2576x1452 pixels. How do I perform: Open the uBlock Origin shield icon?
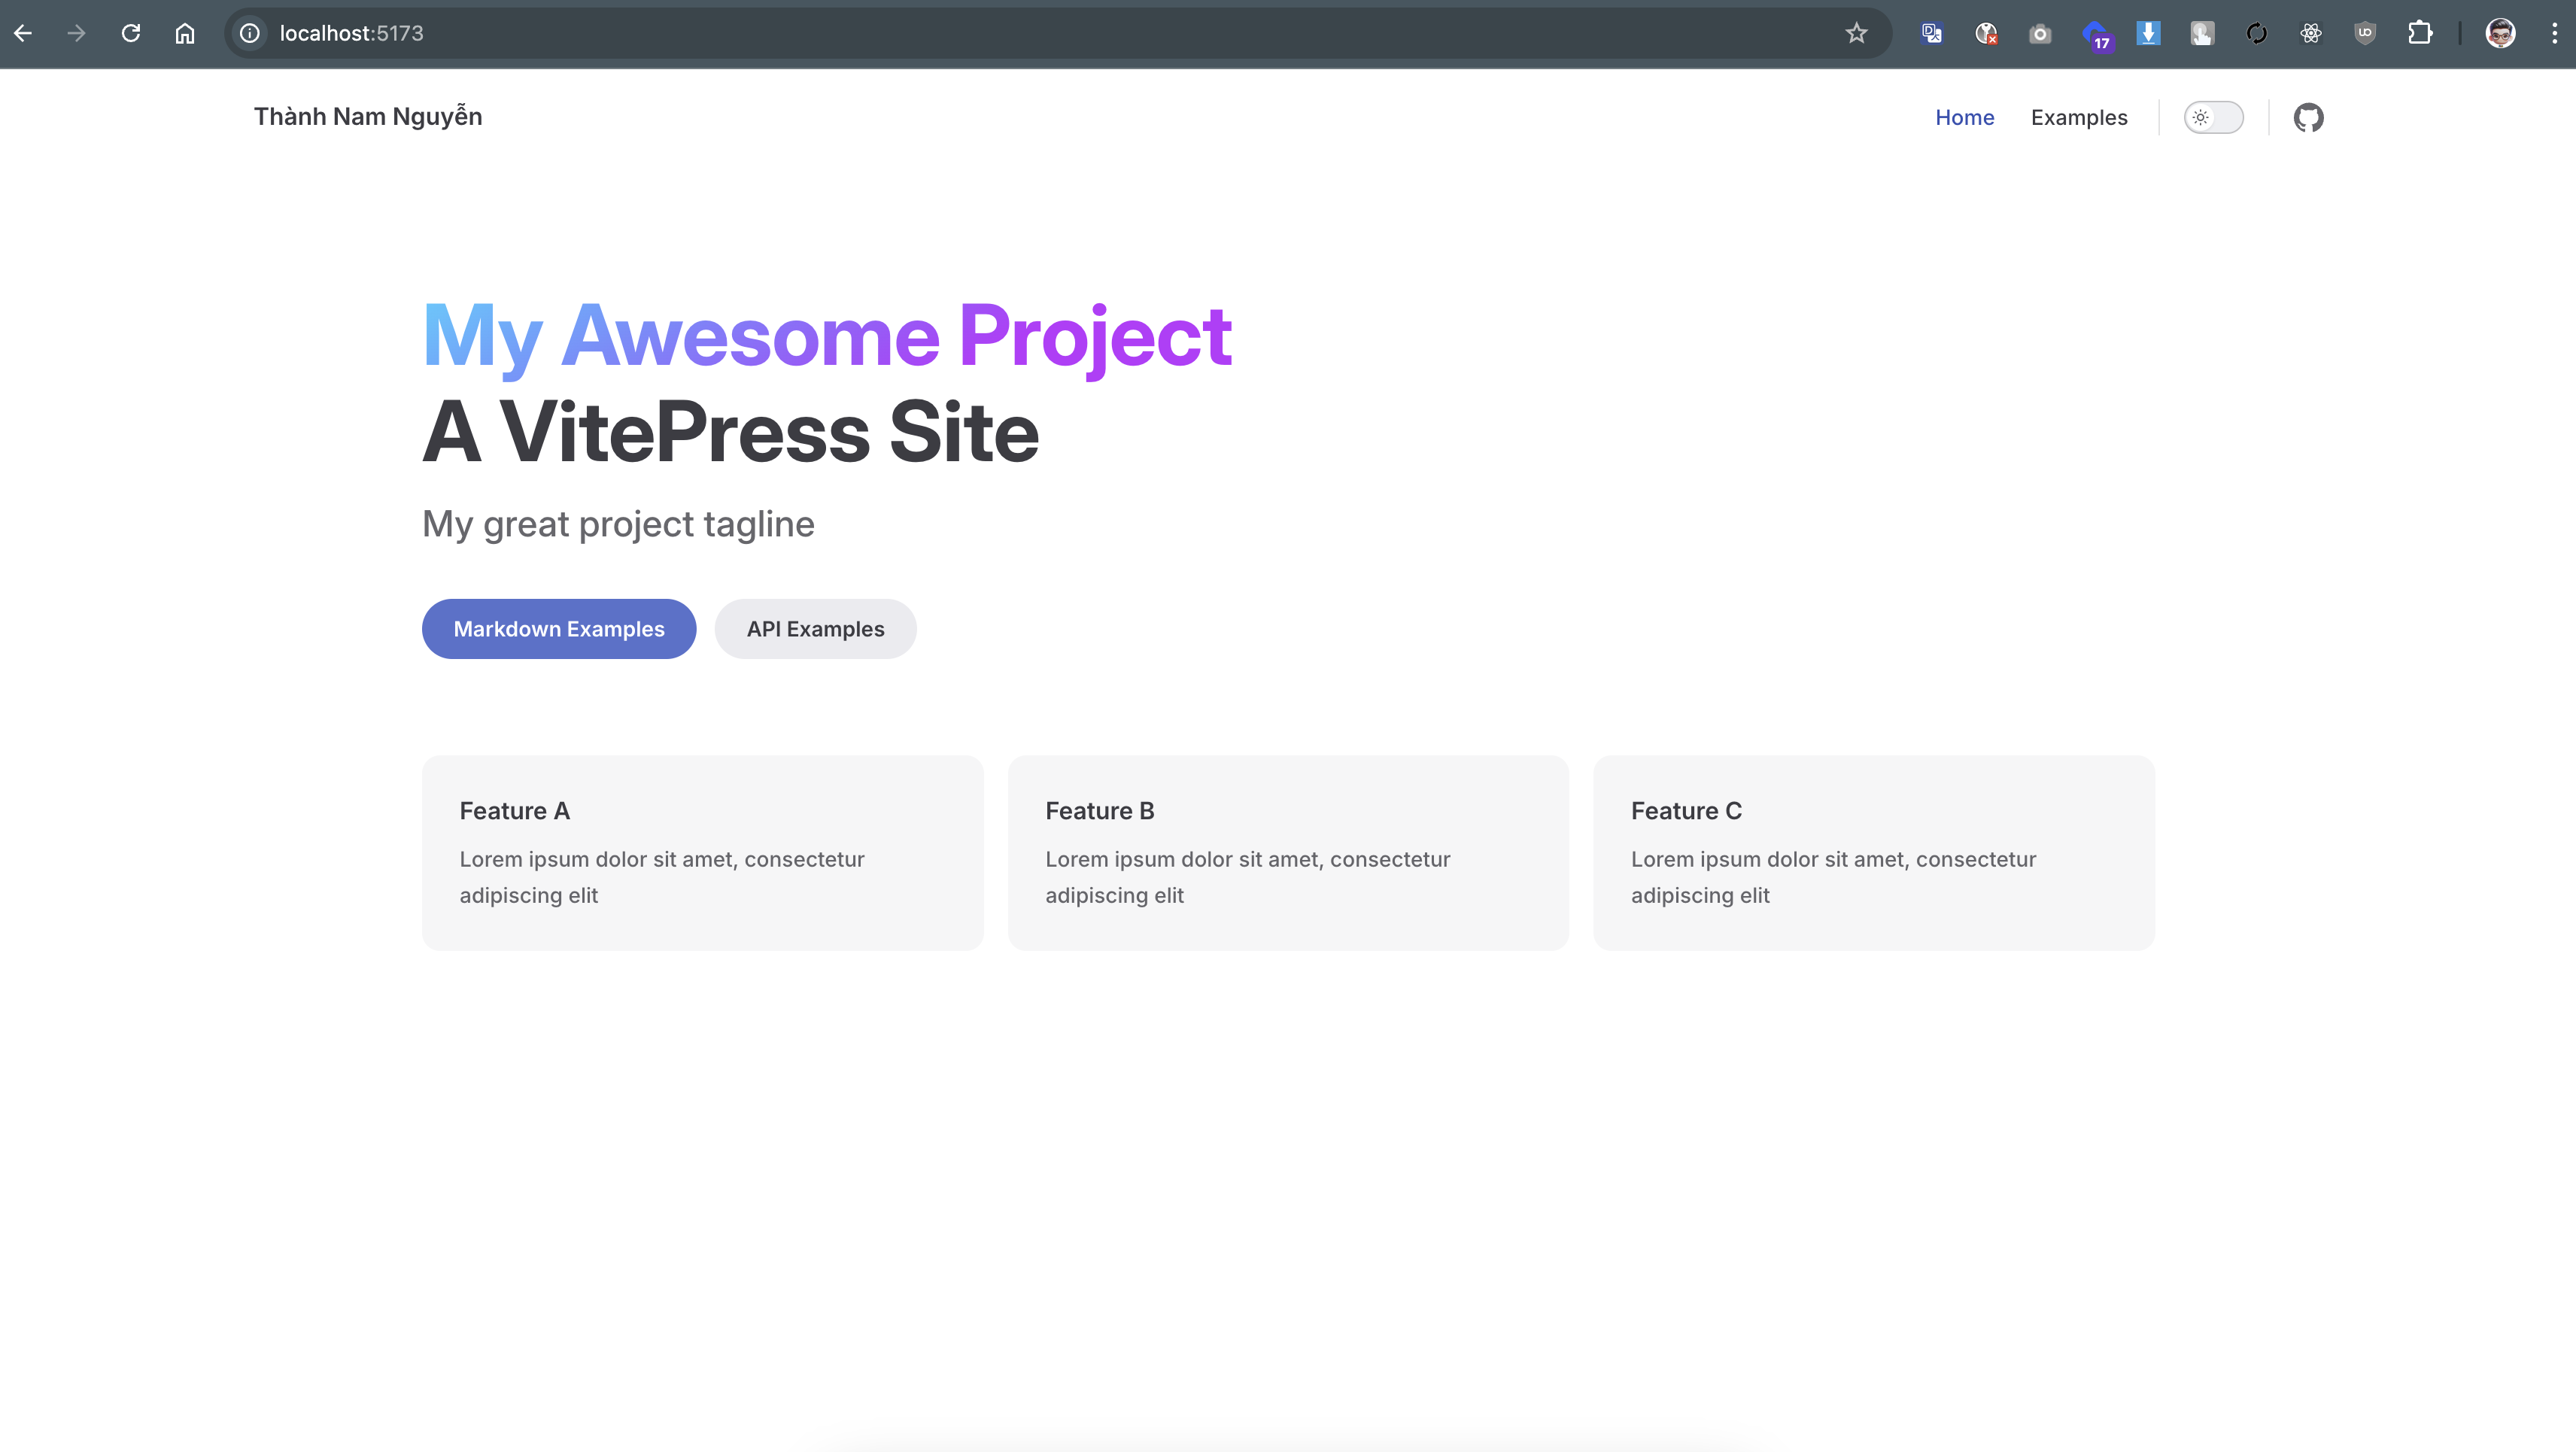[2365, 33]
